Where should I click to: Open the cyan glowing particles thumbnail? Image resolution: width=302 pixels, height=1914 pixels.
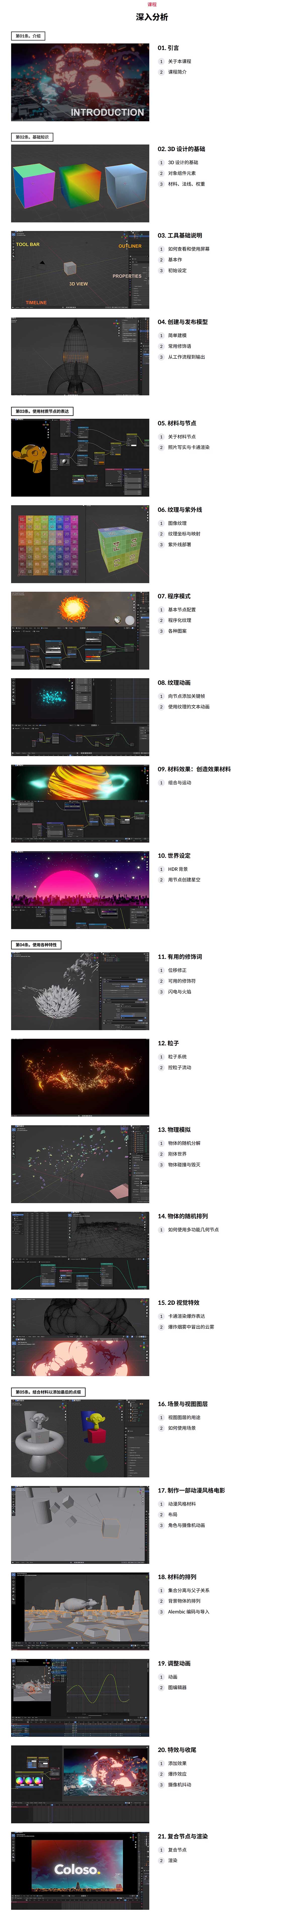coord(80,717)
